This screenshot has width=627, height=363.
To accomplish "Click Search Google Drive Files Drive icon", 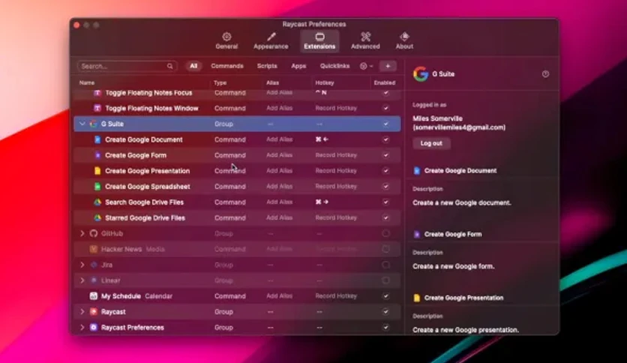I will [97, 202].
